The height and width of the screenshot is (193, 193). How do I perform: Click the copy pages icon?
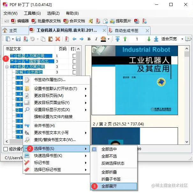point(43,39)
